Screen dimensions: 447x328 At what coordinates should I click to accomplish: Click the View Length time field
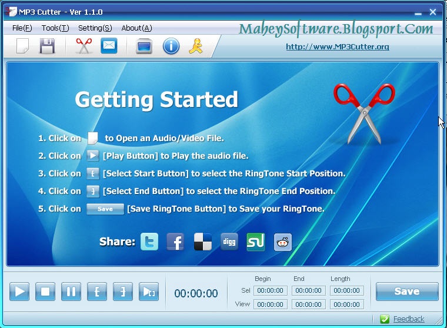coord(346,304)
